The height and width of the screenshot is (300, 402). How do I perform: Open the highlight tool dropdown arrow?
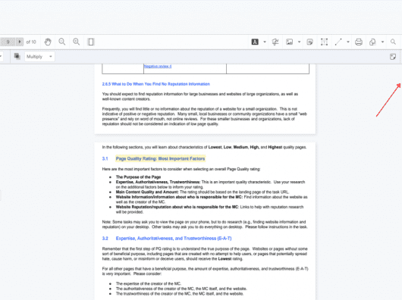(265, 42)
